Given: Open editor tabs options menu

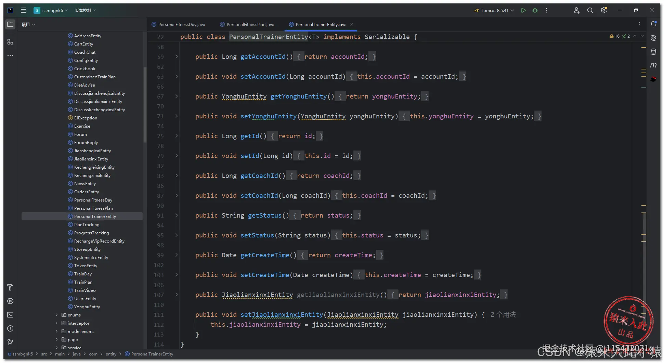Looking at the screenshot, I should pos(640,24).
